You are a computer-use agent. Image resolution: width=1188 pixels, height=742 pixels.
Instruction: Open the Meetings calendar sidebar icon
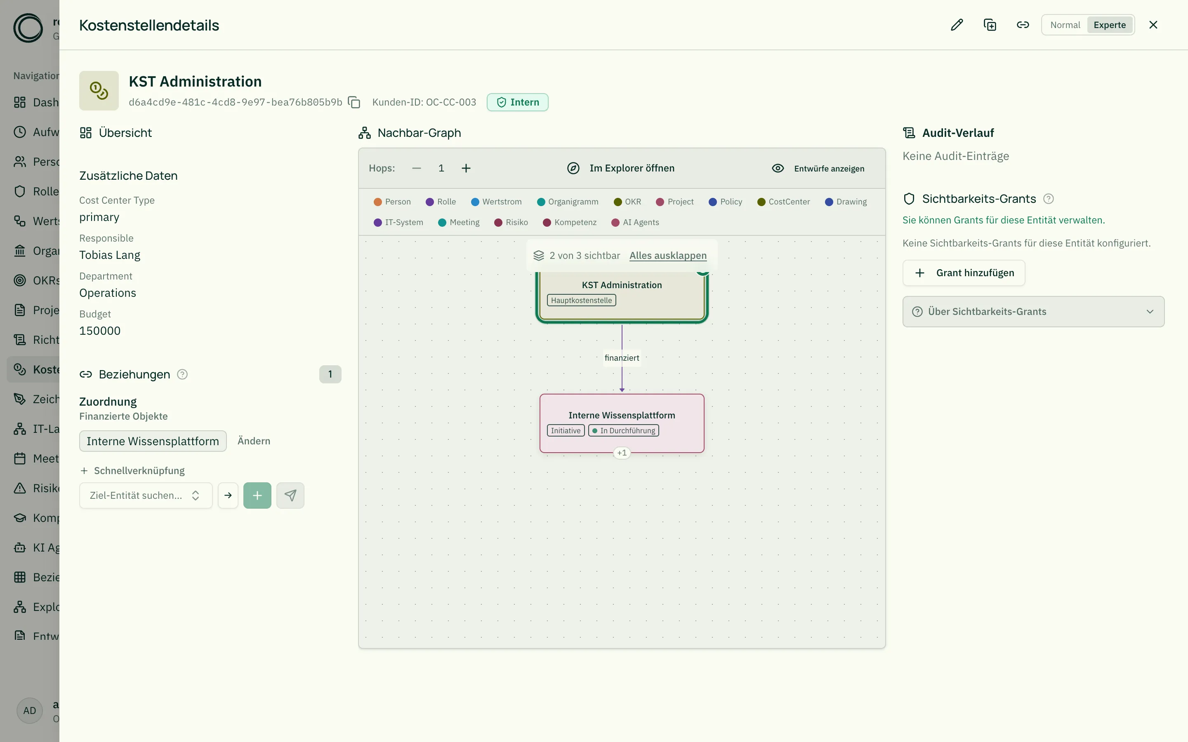point(20,458)
